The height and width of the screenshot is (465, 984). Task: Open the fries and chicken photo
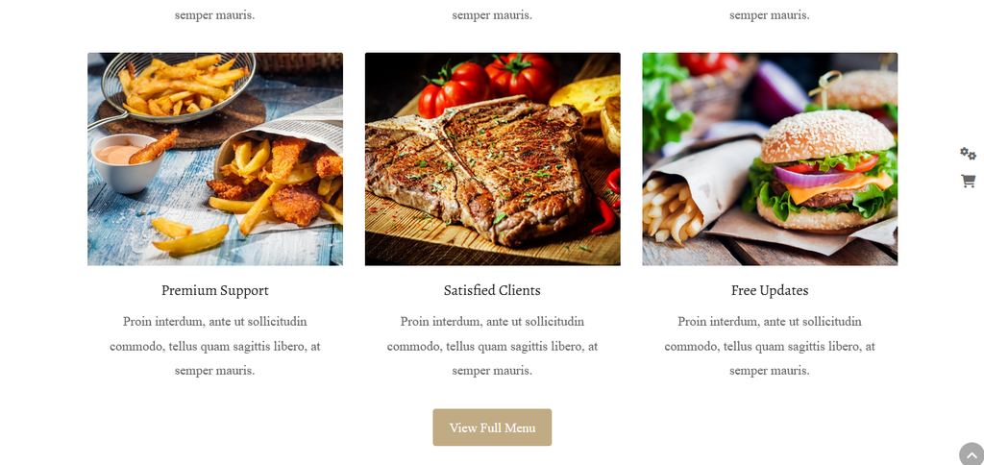point(215,159)
